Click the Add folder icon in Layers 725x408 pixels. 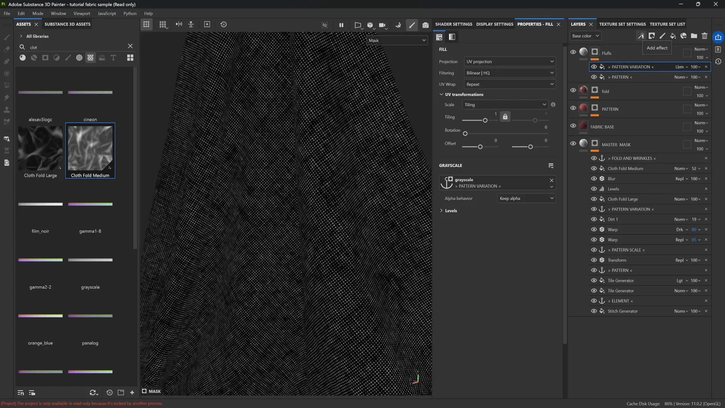pos(694,36)
